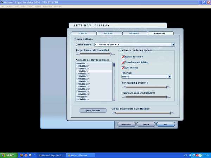
Task: Open the Letadla menu
Action: (9, 6)
